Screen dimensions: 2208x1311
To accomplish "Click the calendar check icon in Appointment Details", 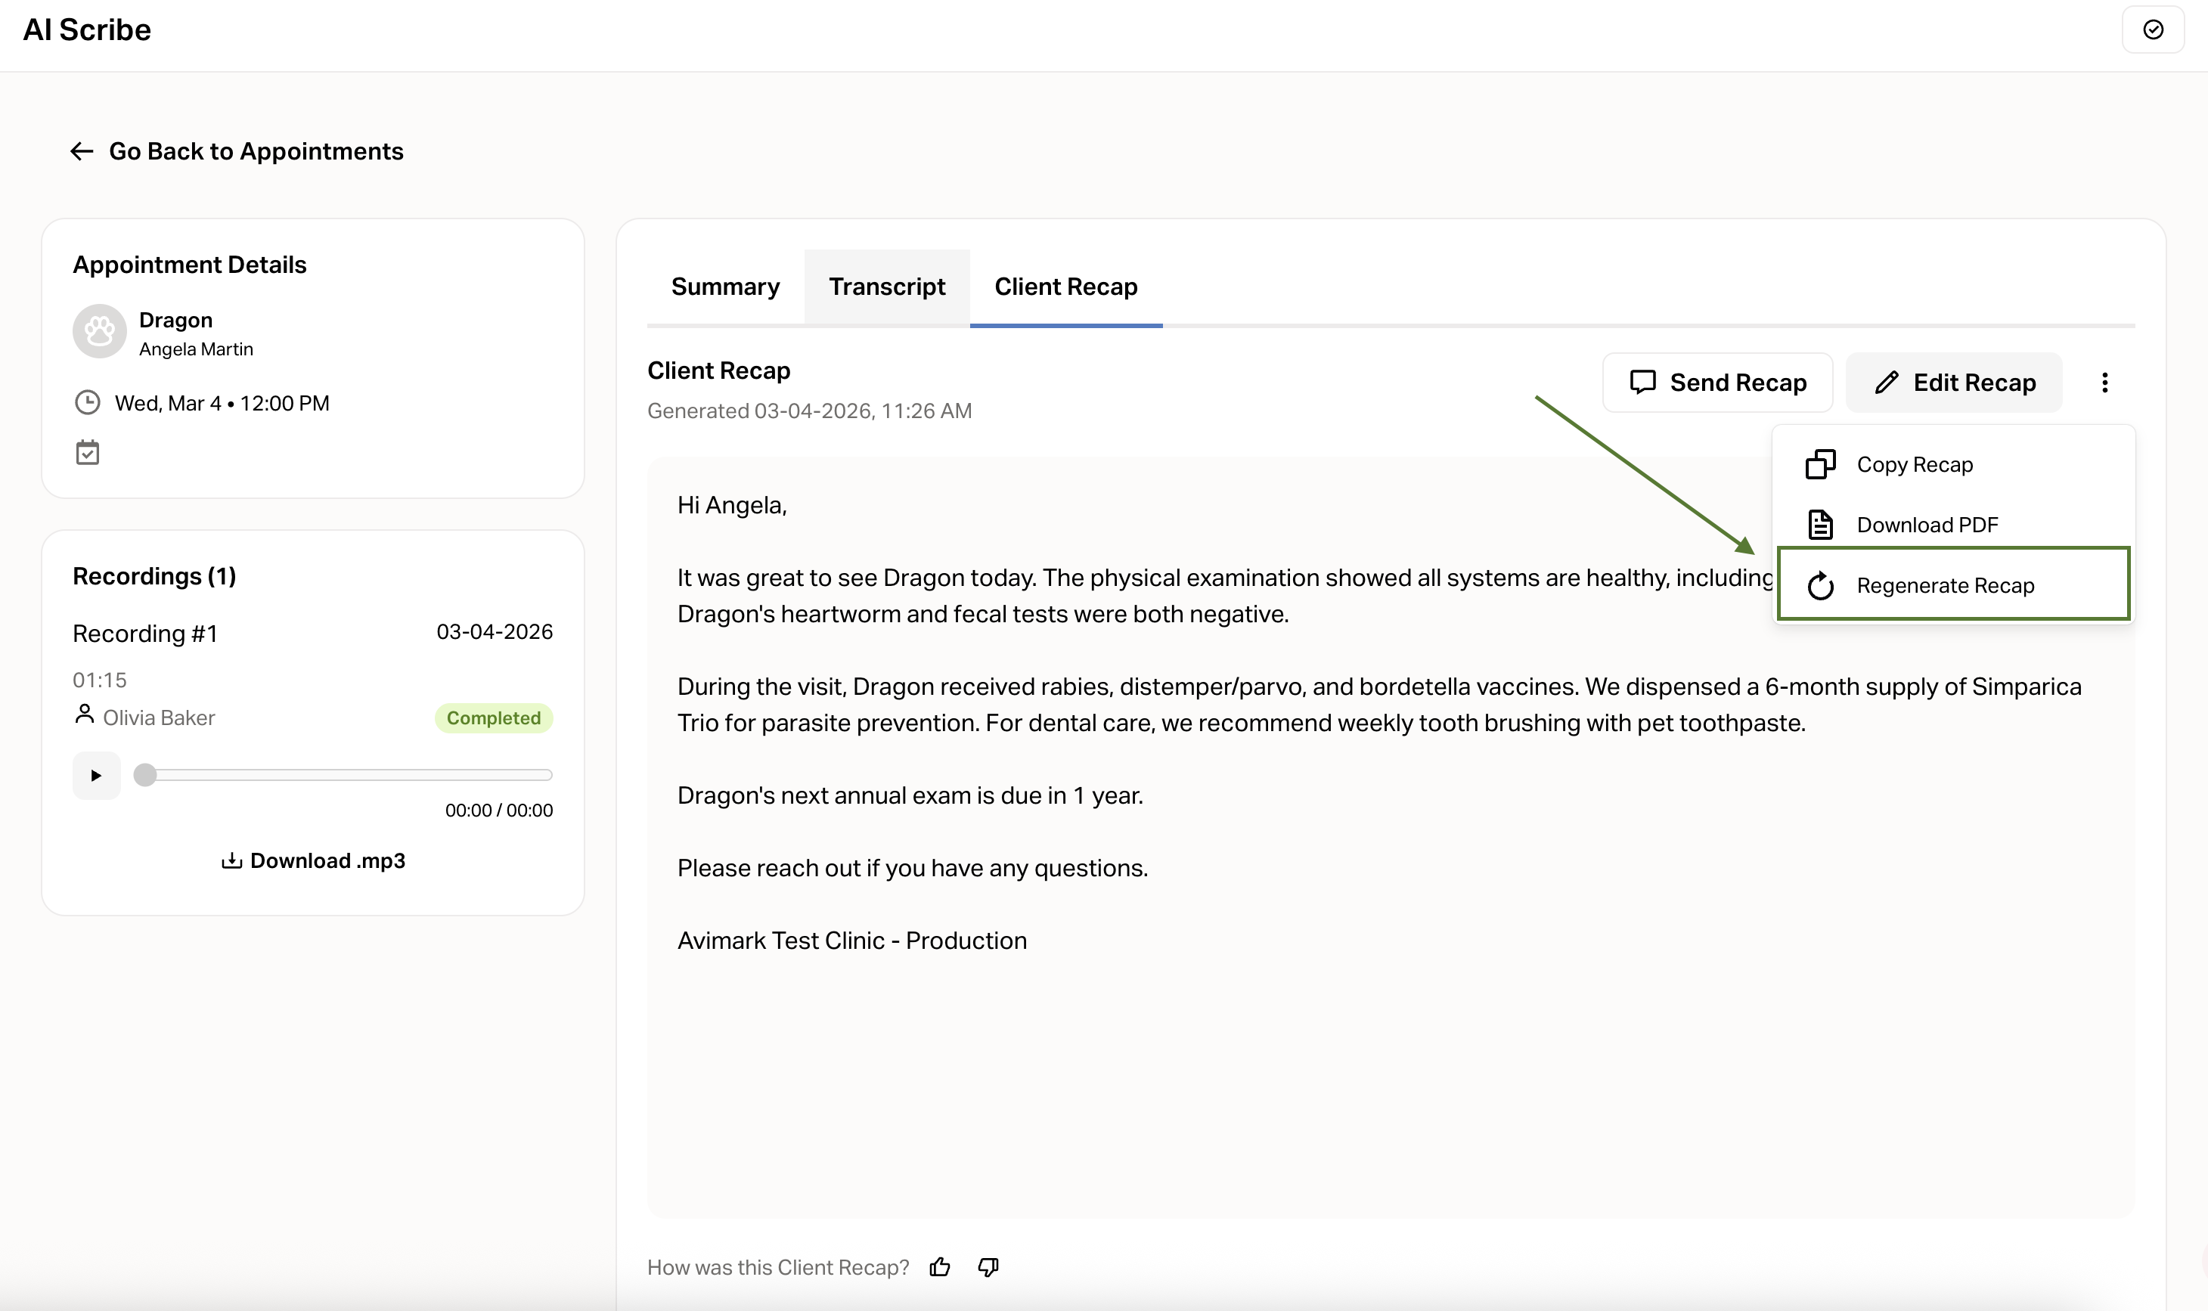I will coord(88,452).
